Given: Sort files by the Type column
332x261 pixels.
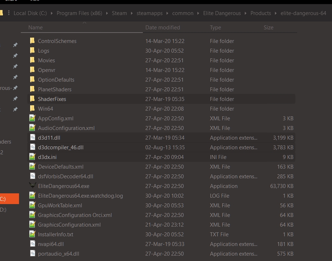Looking at the screenshot, I should point(215,28).
